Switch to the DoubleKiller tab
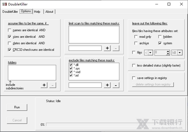 pyautogui.click(x=10, y=12)
